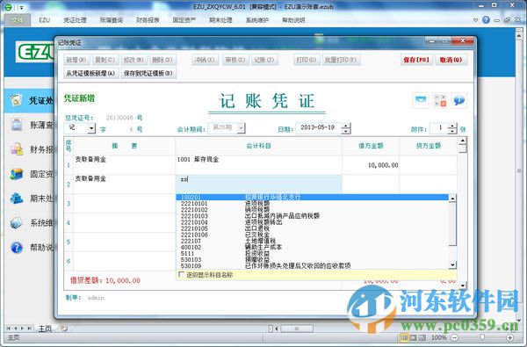Screen dimensions: 527x347
Task: Click the 打印 button
Action: click(x=307, y=60)
